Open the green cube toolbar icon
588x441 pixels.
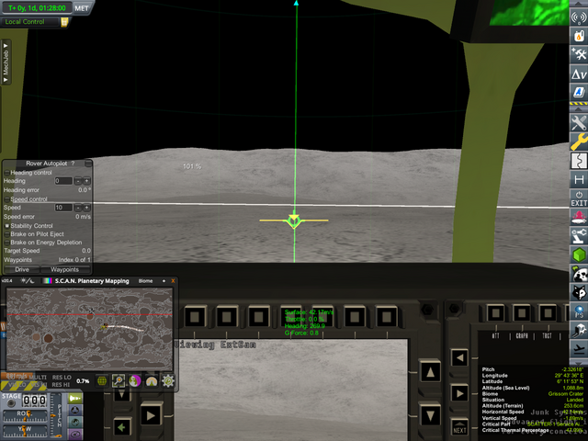(x=579, y=255)
